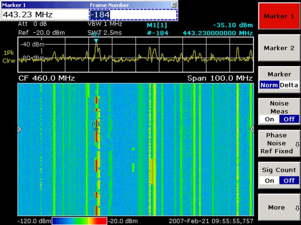Select the Marker 1 softkey

[x=279, y=16]
